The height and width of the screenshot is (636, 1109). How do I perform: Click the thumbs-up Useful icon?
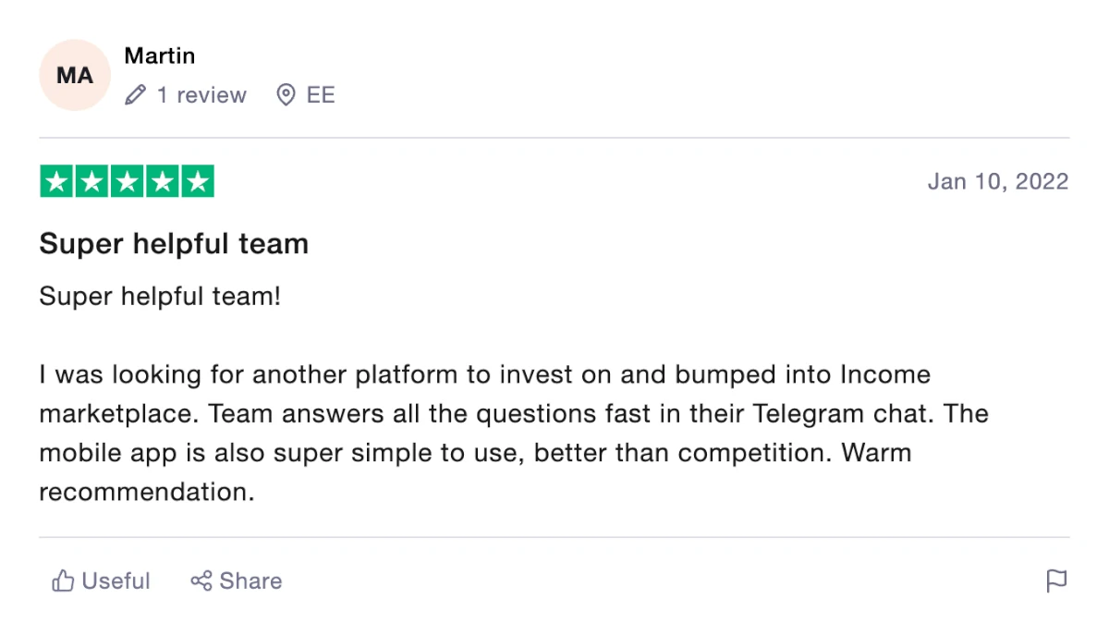click(x=63, y=581)
